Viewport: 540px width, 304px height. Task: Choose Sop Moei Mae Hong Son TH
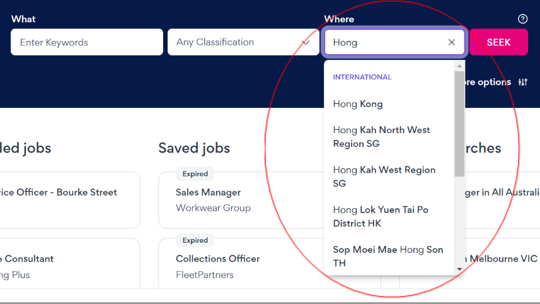coord(388,256)
